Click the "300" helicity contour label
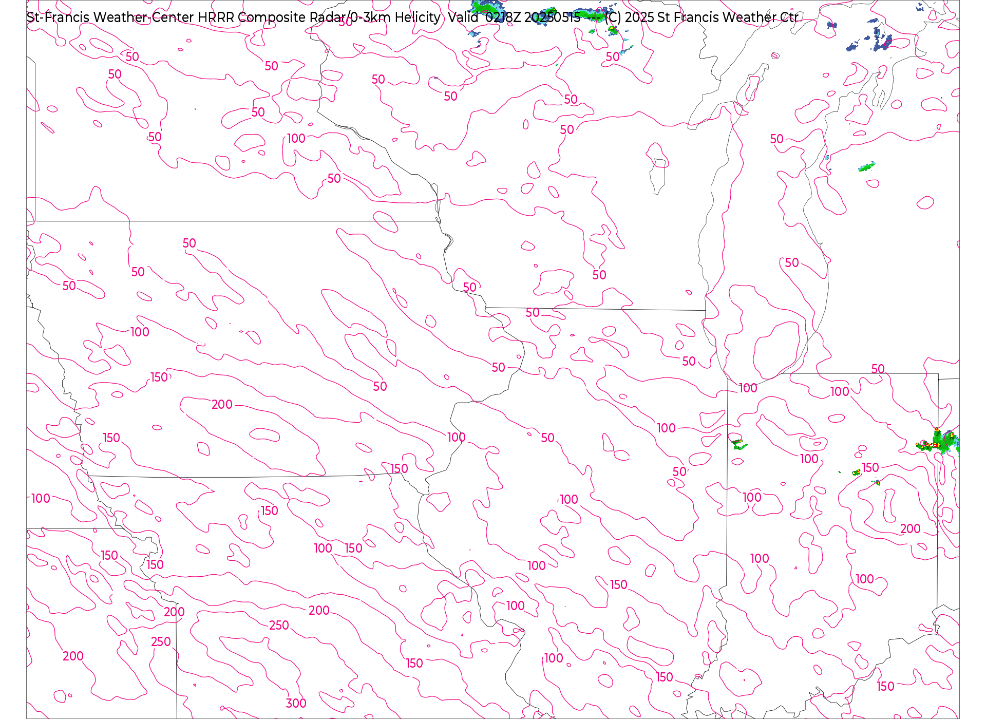The image size is (986, 719). pos(296,703)
